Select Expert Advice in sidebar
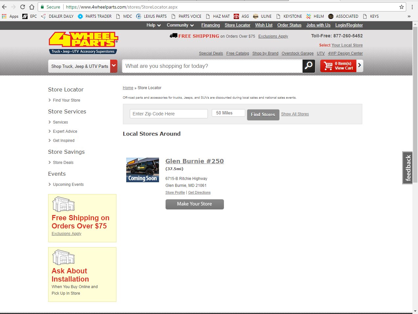This screenshot has width=418, height=314. (x=65, y=131)
